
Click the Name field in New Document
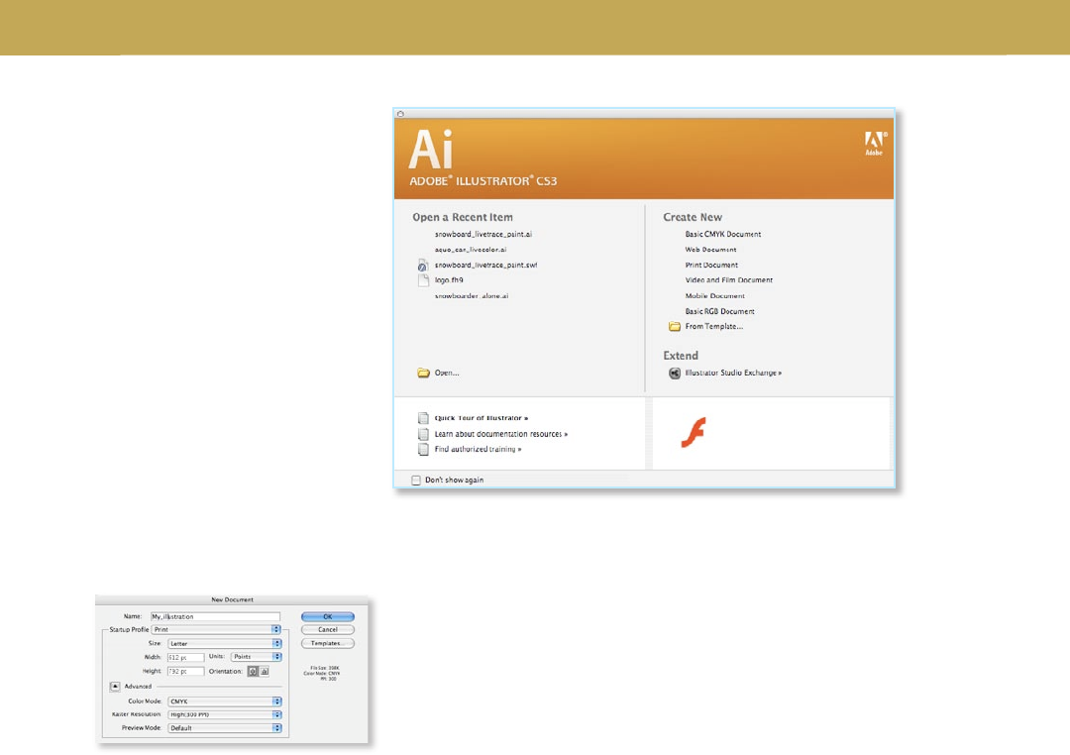[215, 616]
